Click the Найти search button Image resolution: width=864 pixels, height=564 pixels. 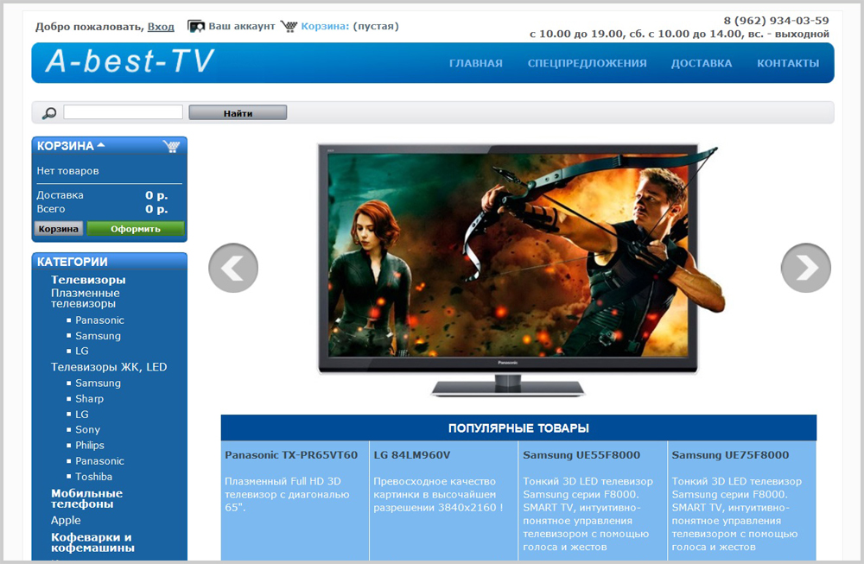tap(238, 113)
